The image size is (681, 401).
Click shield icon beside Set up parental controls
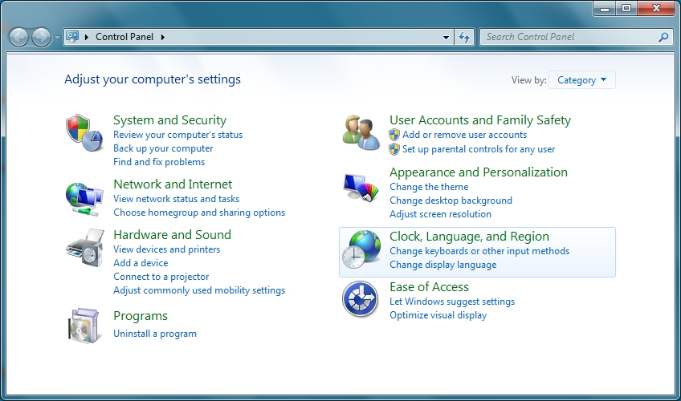click(394, 149)
